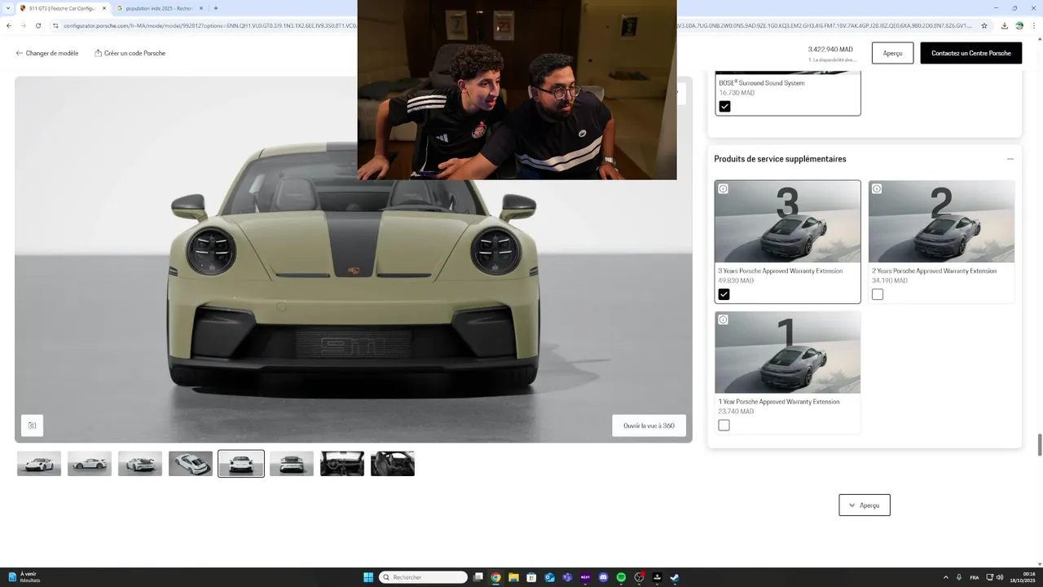Click the 2 Years warranty image
This screenshot has height=587, width=1043.
pos(941,222)
